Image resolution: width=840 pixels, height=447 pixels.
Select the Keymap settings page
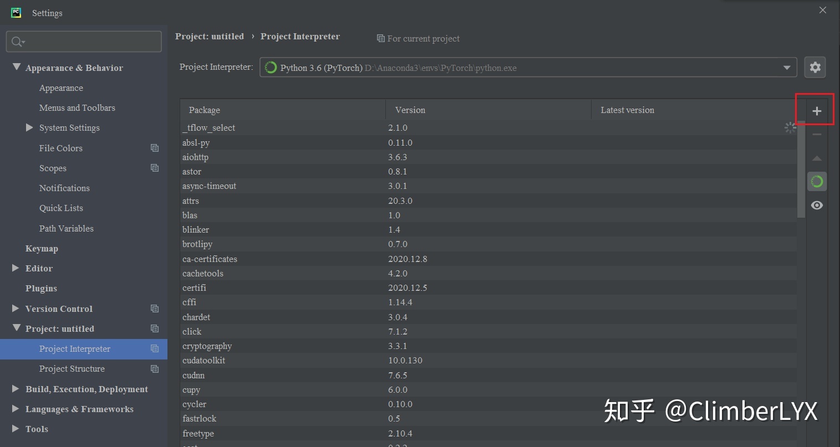coord(42,248)
